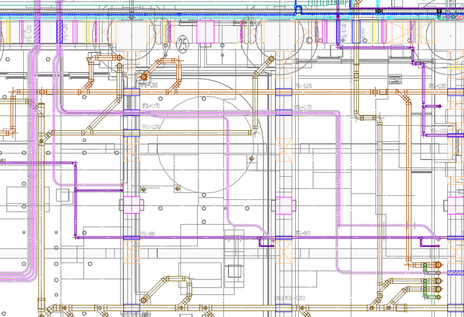Click the 1FSL-1,260 elevation label
Screen dimensions: 464x317
click(438, 86)
